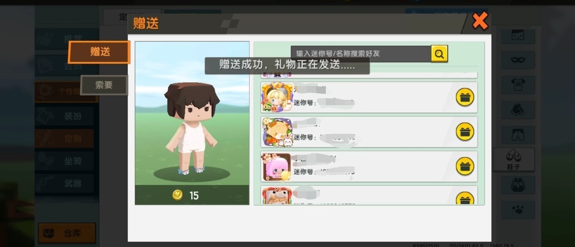Select the face category icon
Viewport: 575px width, 247px height.
(518, 36)
